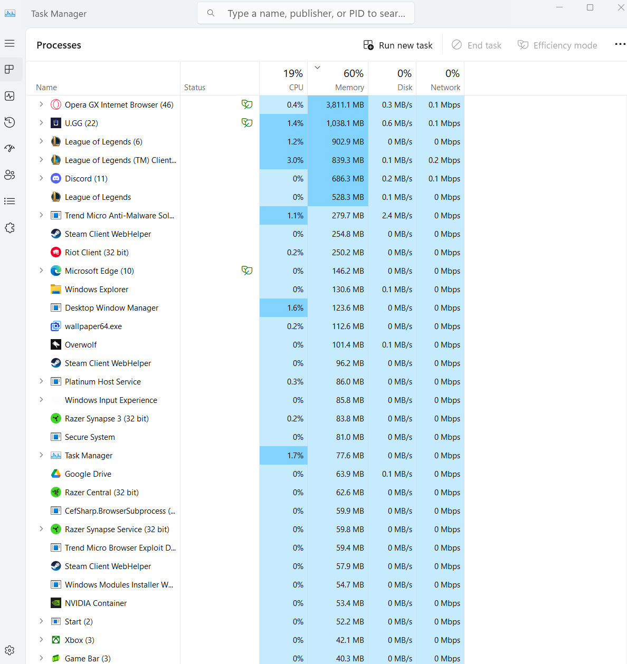
Task: Click the End task button
Action: coord(477,45)
